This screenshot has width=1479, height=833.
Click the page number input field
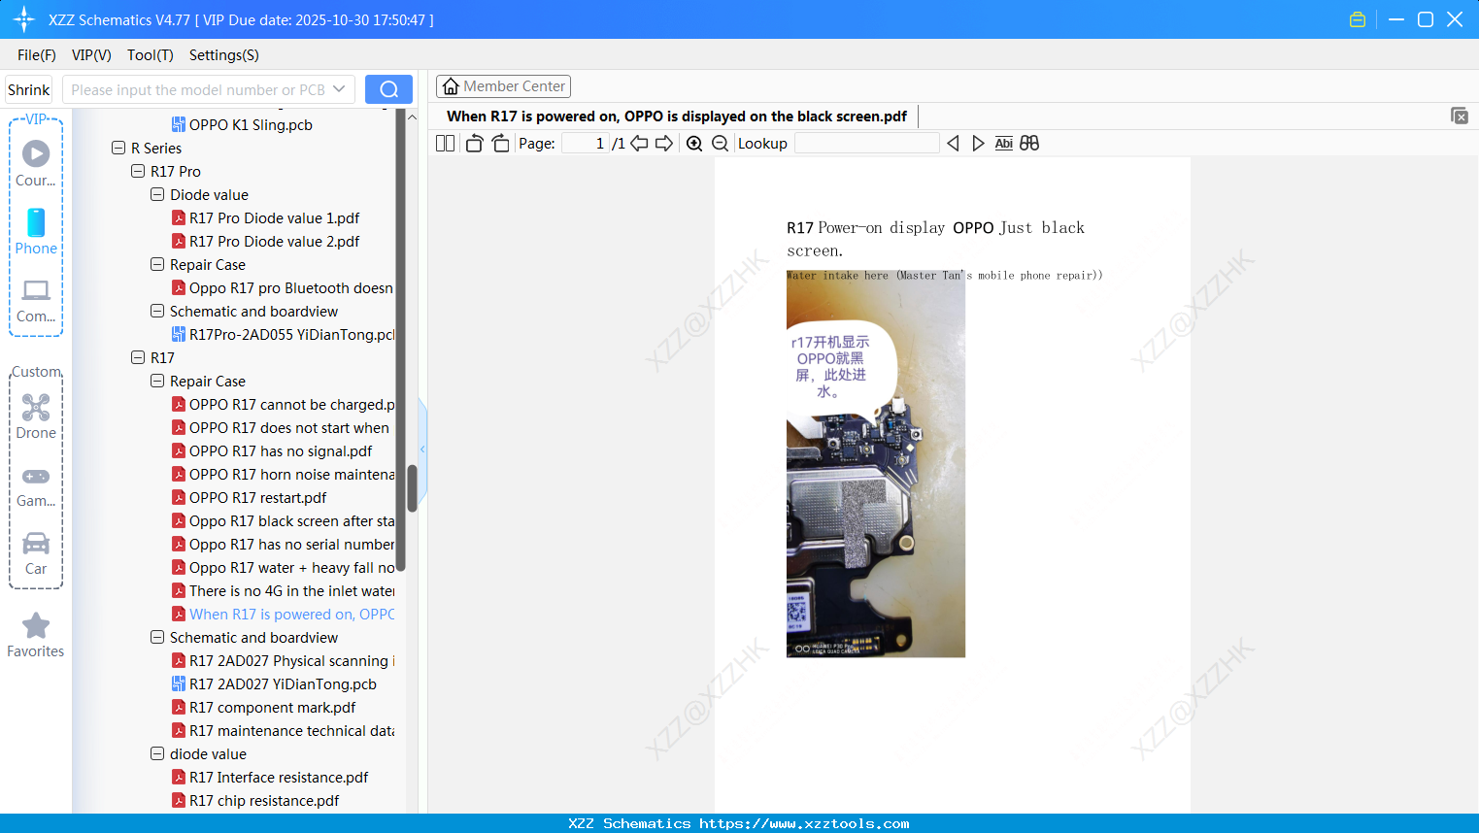586,144
